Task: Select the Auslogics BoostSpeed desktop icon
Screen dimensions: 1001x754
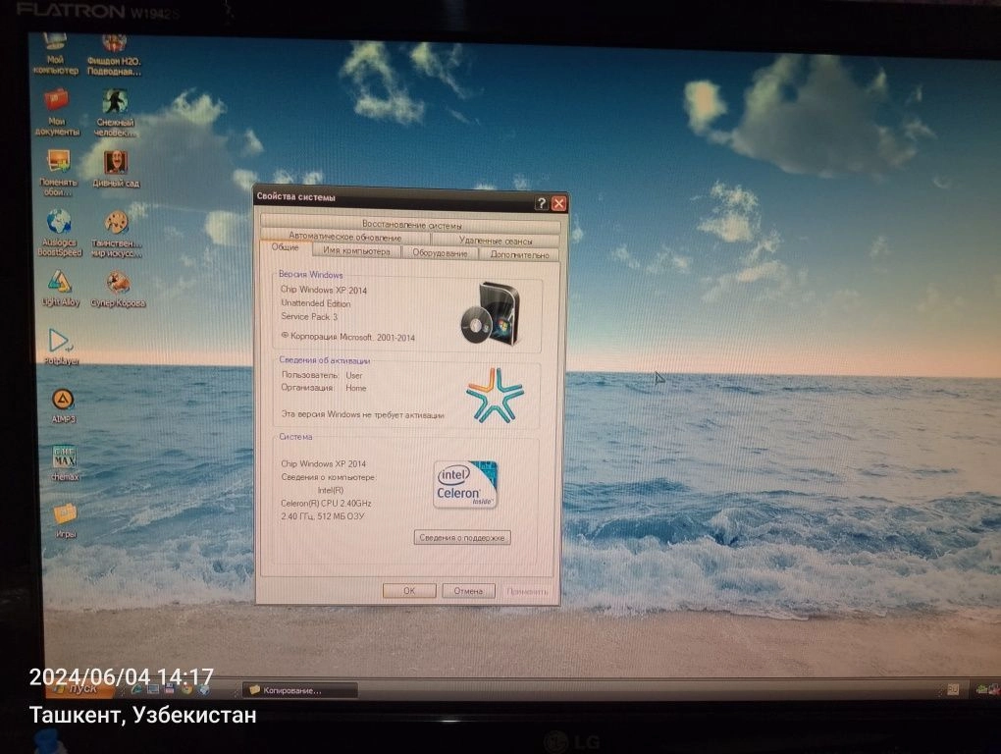Action: click(59, 233)
